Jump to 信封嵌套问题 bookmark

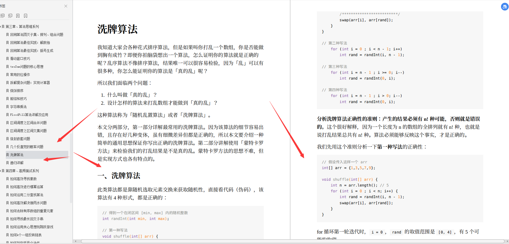(x=20, y=139)
